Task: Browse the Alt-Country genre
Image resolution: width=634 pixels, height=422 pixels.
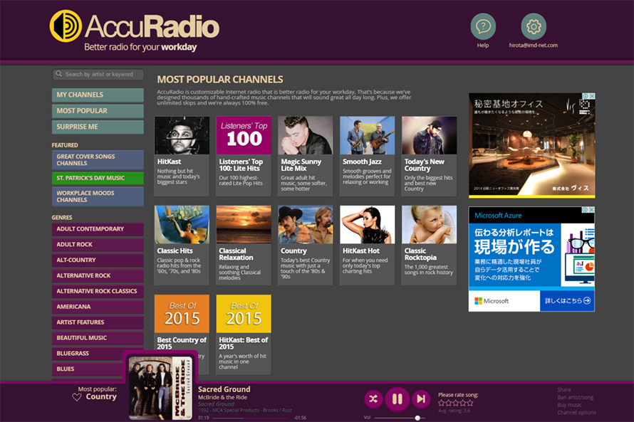Action: point(98,260)
